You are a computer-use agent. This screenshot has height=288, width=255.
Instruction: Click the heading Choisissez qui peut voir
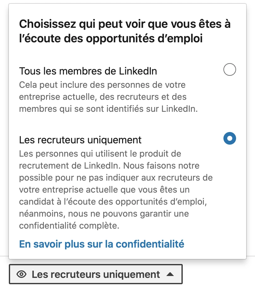click(x=125, y=24)
